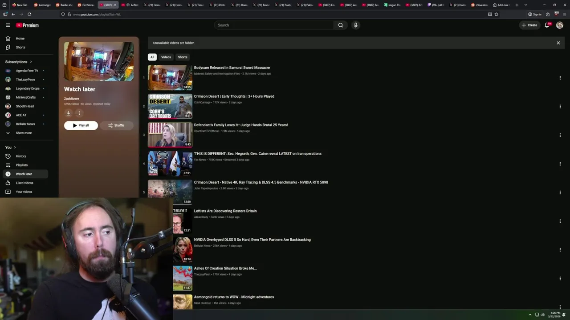Shuffle the Watch later playlist
This screenshot has width=570, height=320.
coord(116,125)
